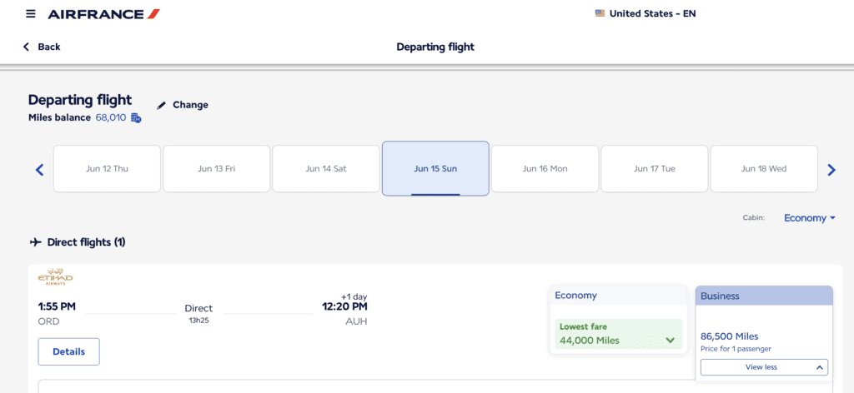Select the Jun 12 Thu date tab

point(107,169)
